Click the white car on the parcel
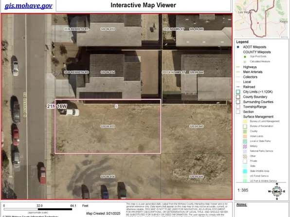The image size is (290, 217). tap(70, 112)
